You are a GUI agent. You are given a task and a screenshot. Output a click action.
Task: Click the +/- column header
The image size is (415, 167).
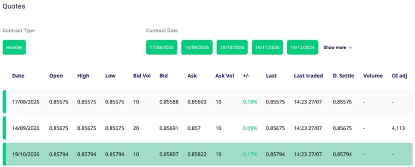coord(246,75)
